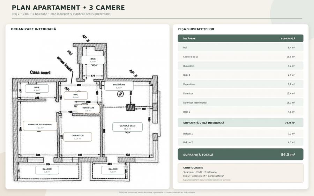Select the 'Hol' label in the surface table

pyautogui.click(x=185, y=48)
